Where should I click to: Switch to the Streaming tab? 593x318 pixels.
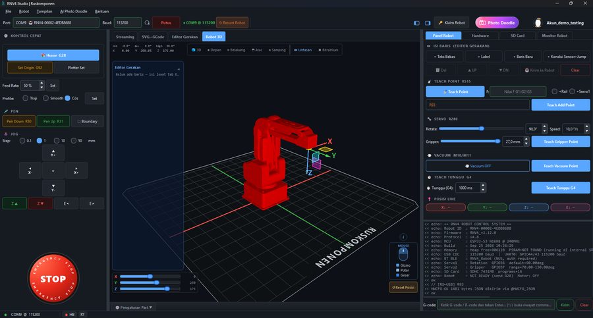(125, 37)
